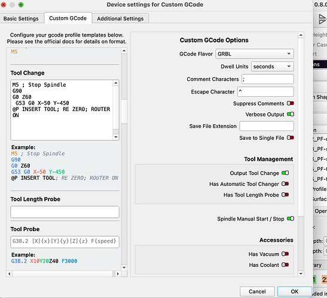Image resolution: width=327 pixels, height=298 pixels.
Task: Toggle Has Vacuum accessory switch
Action: click(x=285, y=254)
